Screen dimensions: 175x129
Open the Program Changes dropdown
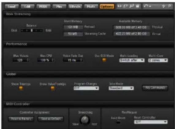coord(86,88)
